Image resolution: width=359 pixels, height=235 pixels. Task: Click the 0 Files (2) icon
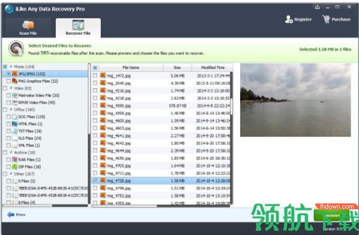click(14, 181)
